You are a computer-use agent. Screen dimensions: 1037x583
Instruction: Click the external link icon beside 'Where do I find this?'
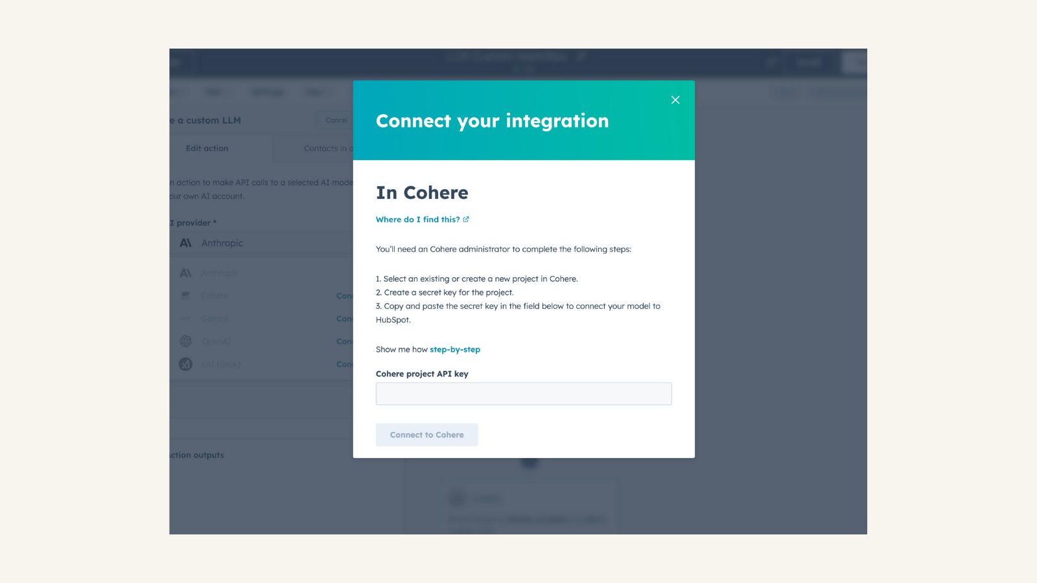(x=466, y=219)
